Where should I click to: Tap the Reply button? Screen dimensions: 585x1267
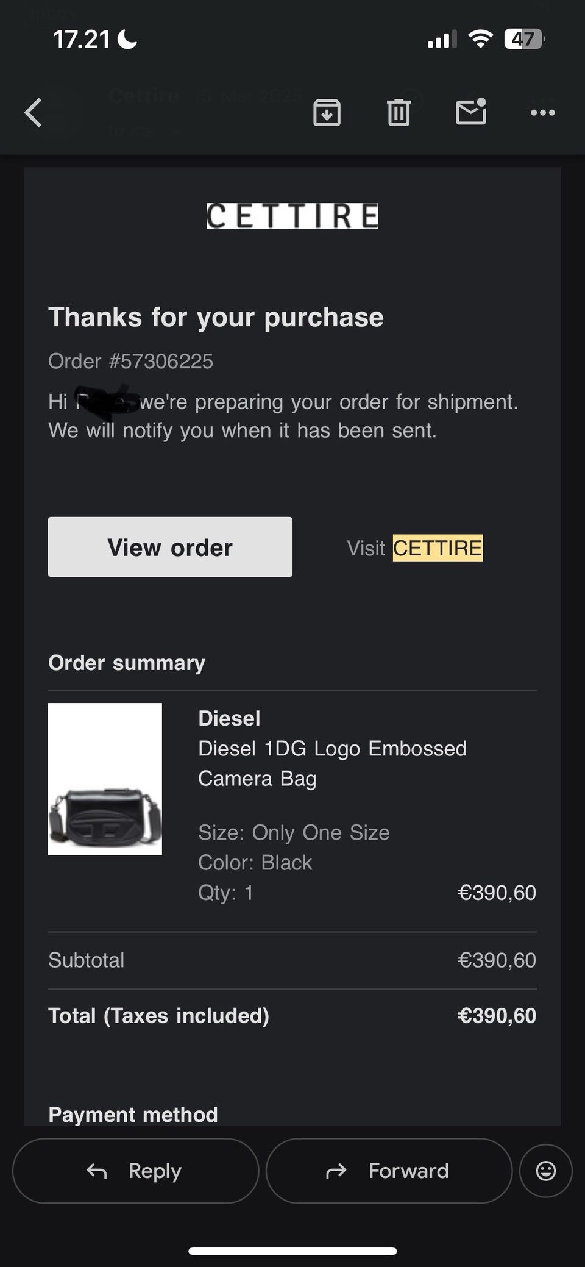pyautogui.click(x=135, y=1171)
